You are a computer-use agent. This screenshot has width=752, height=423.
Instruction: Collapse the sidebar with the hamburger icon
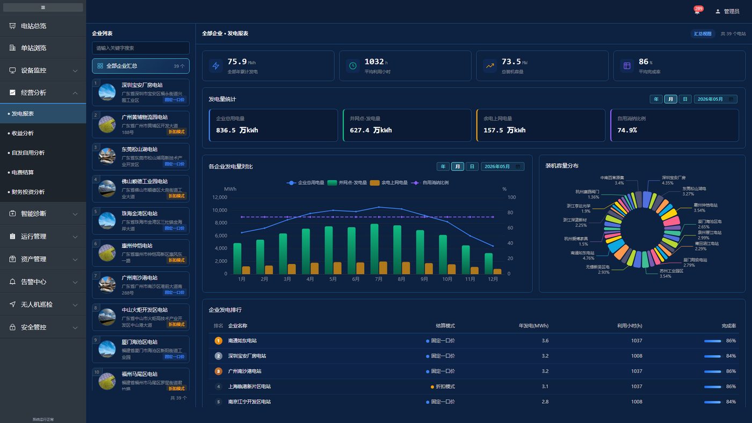pyautogui.click(x=43, y=8)
